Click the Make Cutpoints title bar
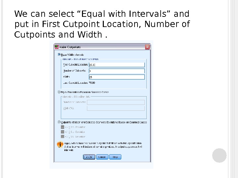This screenshot has width=238, height=178. [99, 47]
